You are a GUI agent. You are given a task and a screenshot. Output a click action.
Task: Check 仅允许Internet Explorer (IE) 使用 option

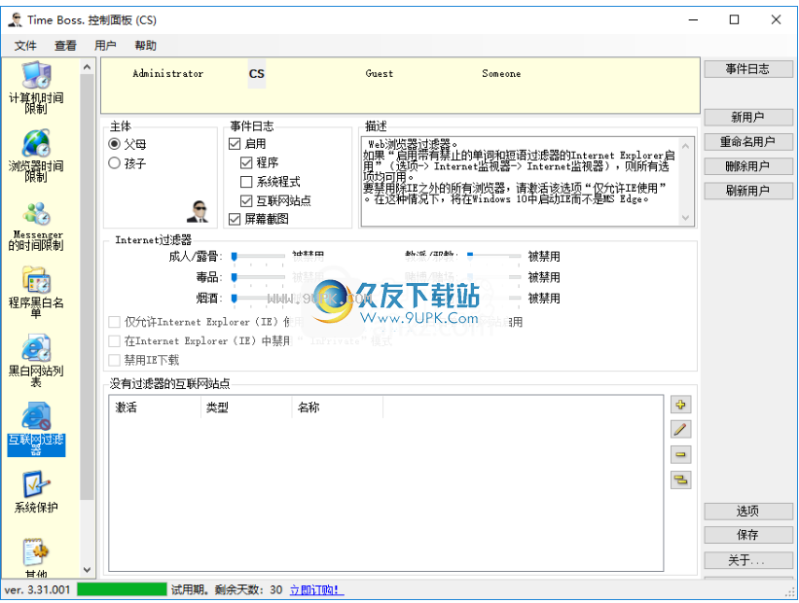click(x=115, y=322)
